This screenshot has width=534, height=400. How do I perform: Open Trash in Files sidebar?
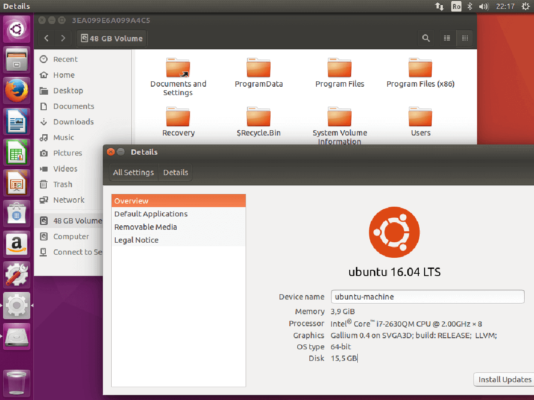pos(63,184)
